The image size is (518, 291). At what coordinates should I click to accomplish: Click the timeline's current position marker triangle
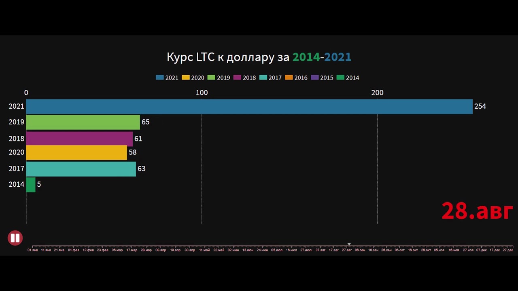tap(349, 245)
